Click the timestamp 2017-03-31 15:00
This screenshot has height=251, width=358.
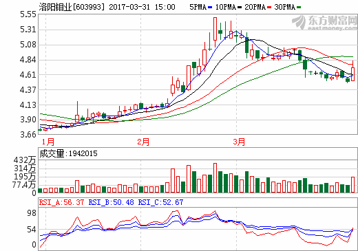click(x=142, y=7)
